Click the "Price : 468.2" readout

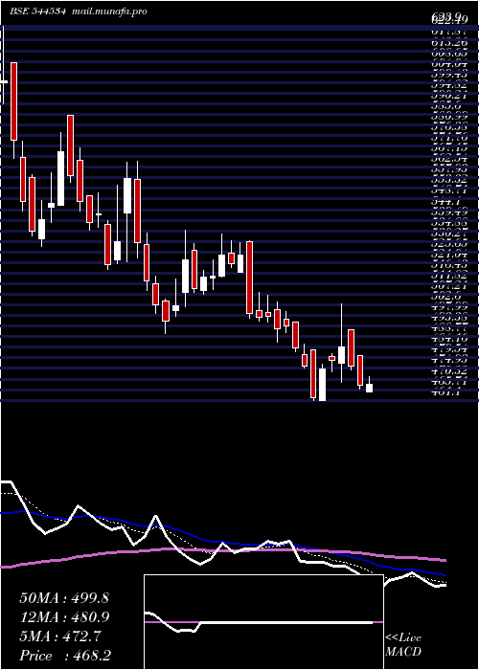pos(65,656)
